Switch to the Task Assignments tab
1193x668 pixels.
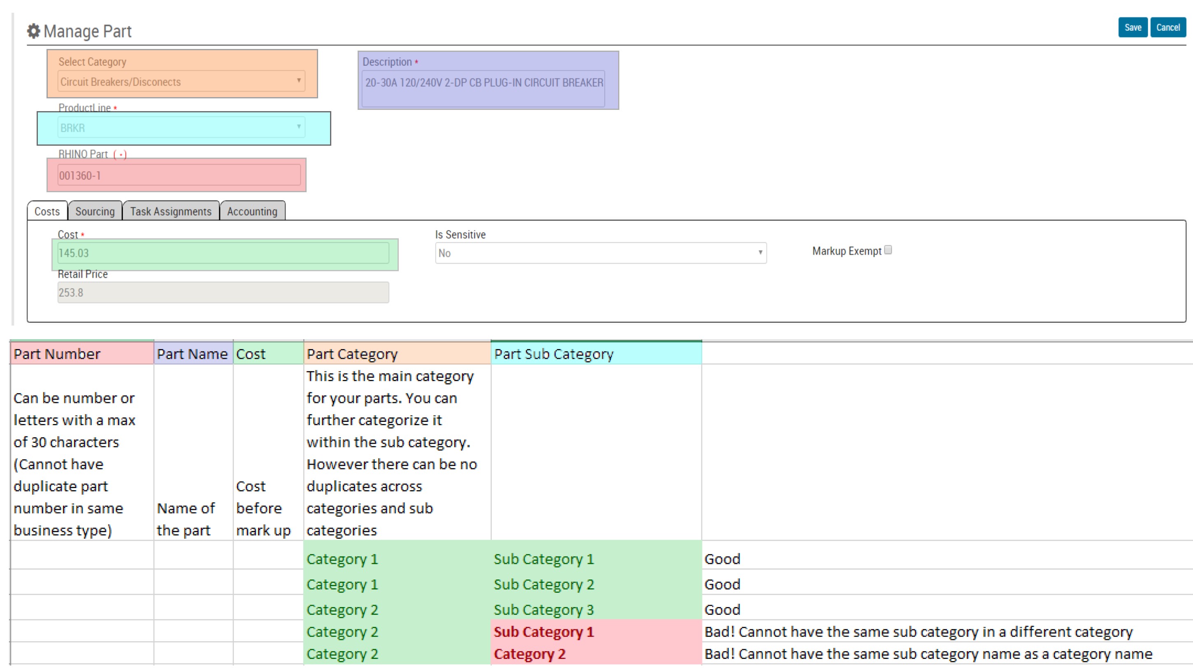pyautogui.click(x=170, y=212)
